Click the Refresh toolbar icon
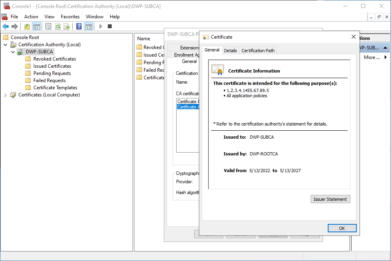This screenshot has height=261, width=391. click(58, 26)
